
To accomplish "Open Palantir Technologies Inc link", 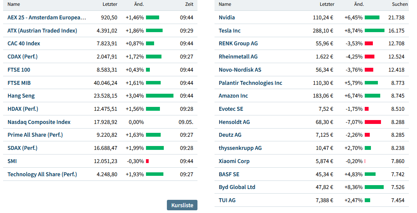I will pos(251,83).
